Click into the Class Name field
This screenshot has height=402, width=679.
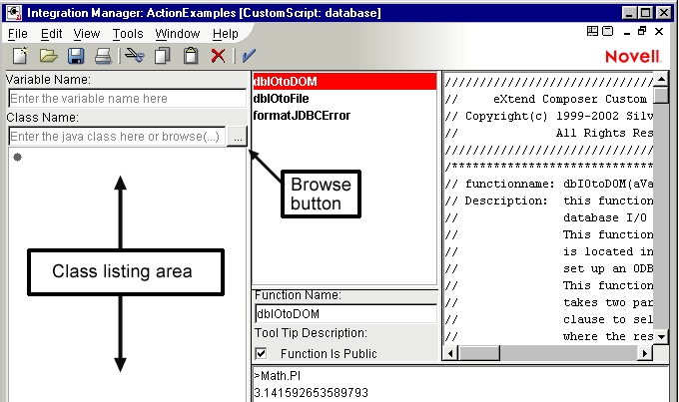coord(117,137)
